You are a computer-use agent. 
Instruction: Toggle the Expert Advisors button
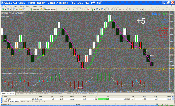(50, 9)
